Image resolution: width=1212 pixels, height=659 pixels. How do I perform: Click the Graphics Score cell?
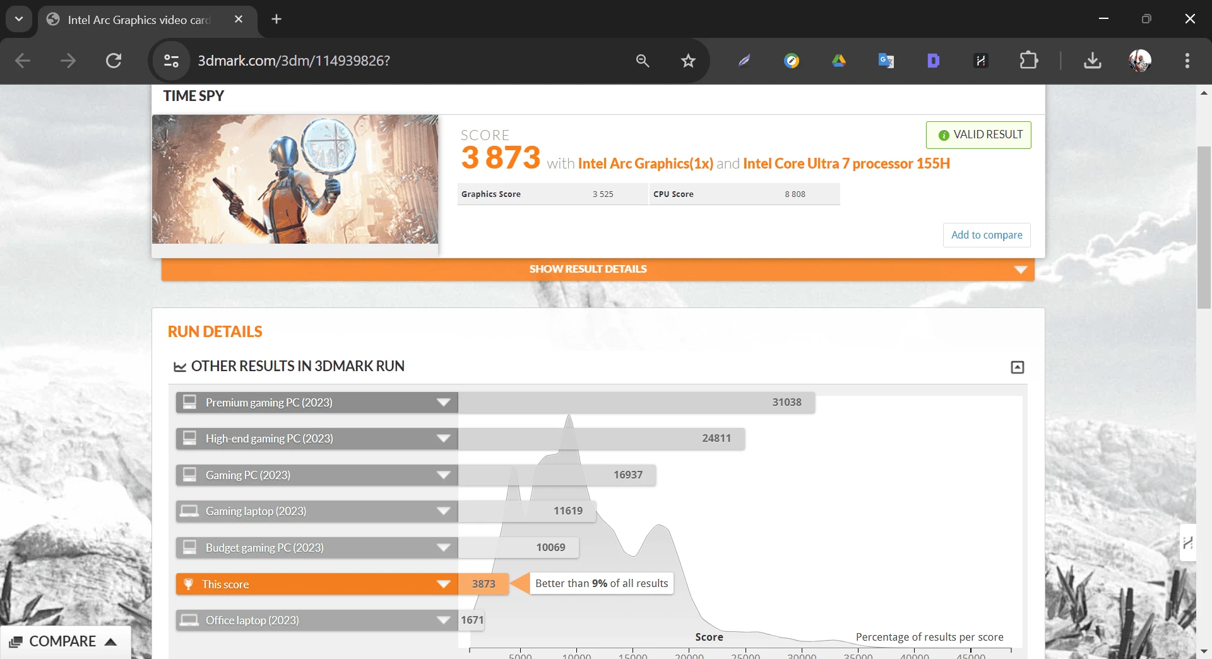[553, 194]
